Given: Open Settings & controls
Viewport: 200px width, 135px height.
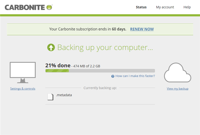Looking at the screenshot, I should (x=23, y=89).
